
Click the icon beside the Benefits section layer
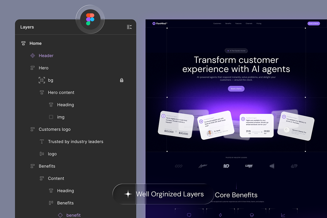[33, 166]
